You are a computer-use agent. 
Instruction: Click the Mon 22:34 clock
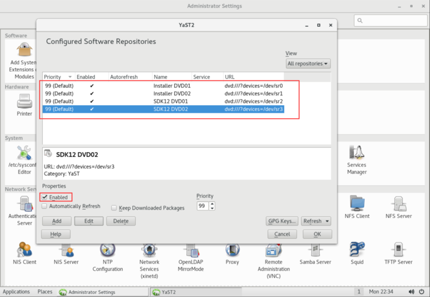(x=381, y=292)
